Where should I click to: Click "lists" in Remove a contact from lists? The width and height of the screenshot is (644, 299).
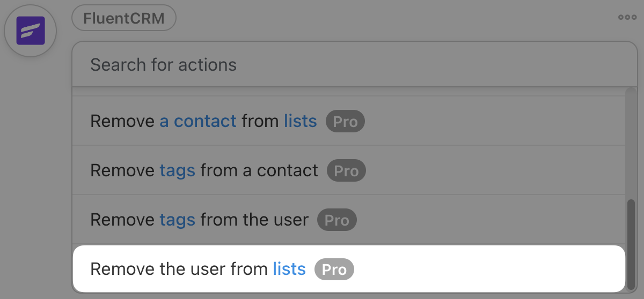coord(301,122)
